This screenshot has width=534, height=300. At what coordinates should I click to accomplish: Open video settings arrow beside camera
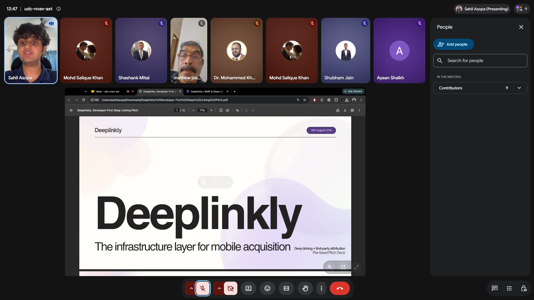219,288
